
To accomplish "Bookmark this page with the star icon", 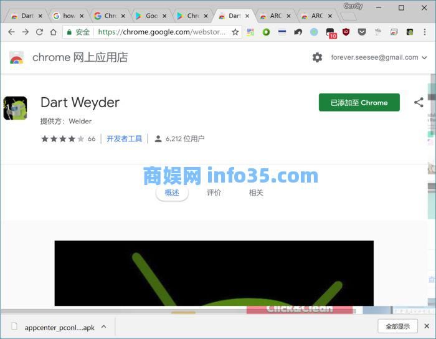I will (235, 32).
